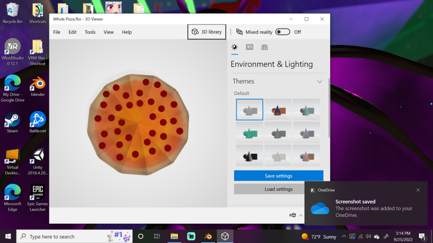Open the Windows Start menu

point(8,237)
